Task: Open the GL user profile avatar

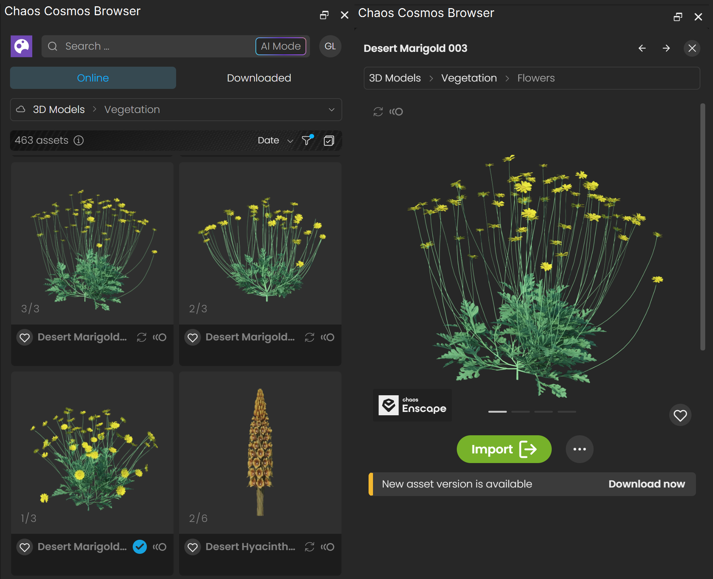Action: (x=330, y=46)
